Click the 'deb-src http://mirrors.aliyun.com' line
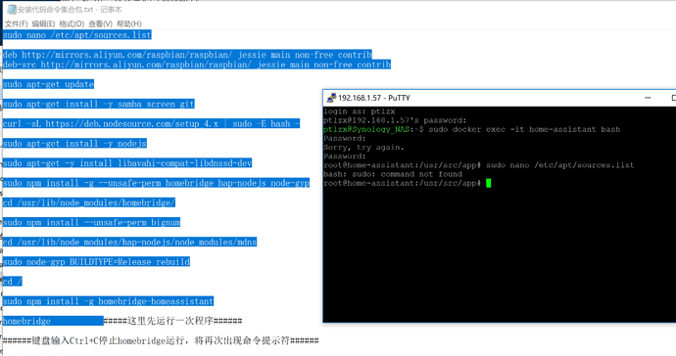 point(197,65)
